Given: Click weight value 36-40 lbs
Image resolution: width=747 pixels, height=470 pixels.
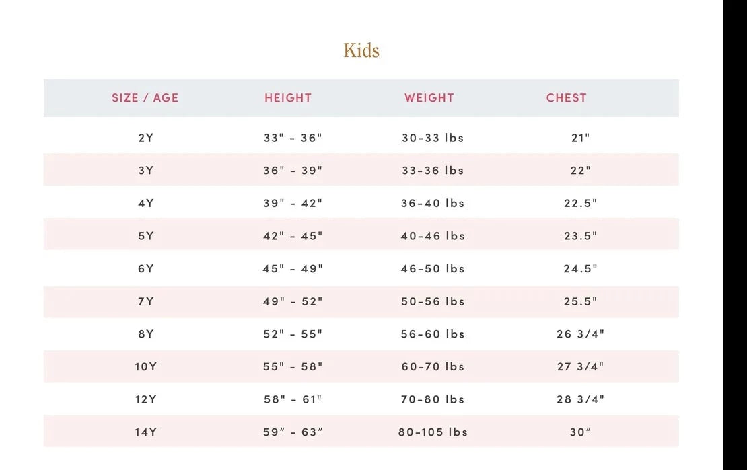Looking at the screenshot, I should point(433,203).
